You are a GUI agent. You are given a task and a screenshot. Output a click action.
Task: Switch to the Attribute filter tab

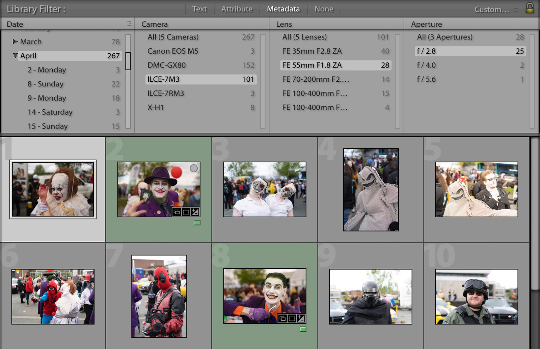click(x=237, y=9)
